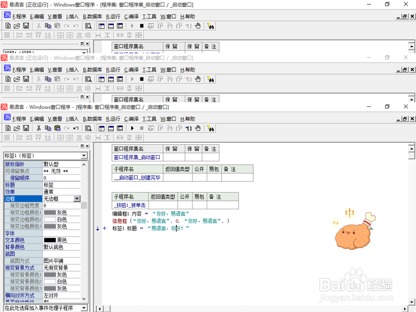Stop running program in middle background window
Image resolution: width=416 pixels, height=312 pixels.
pos(142,79)
